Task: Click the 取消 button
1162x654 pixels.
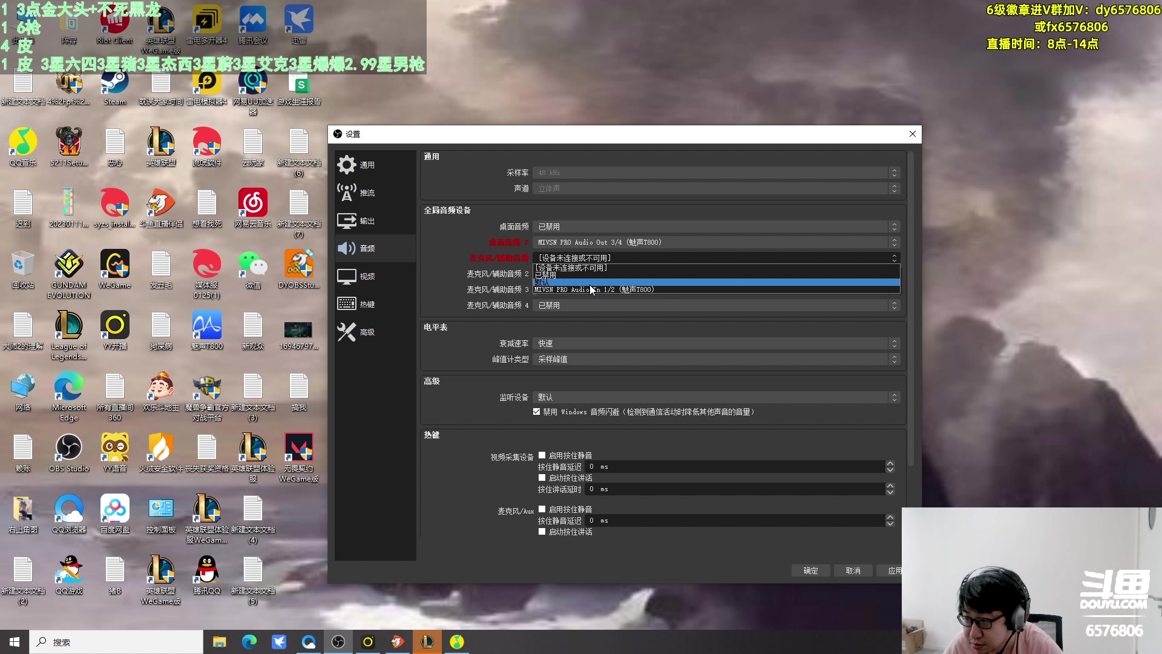Action: [853, 570]
